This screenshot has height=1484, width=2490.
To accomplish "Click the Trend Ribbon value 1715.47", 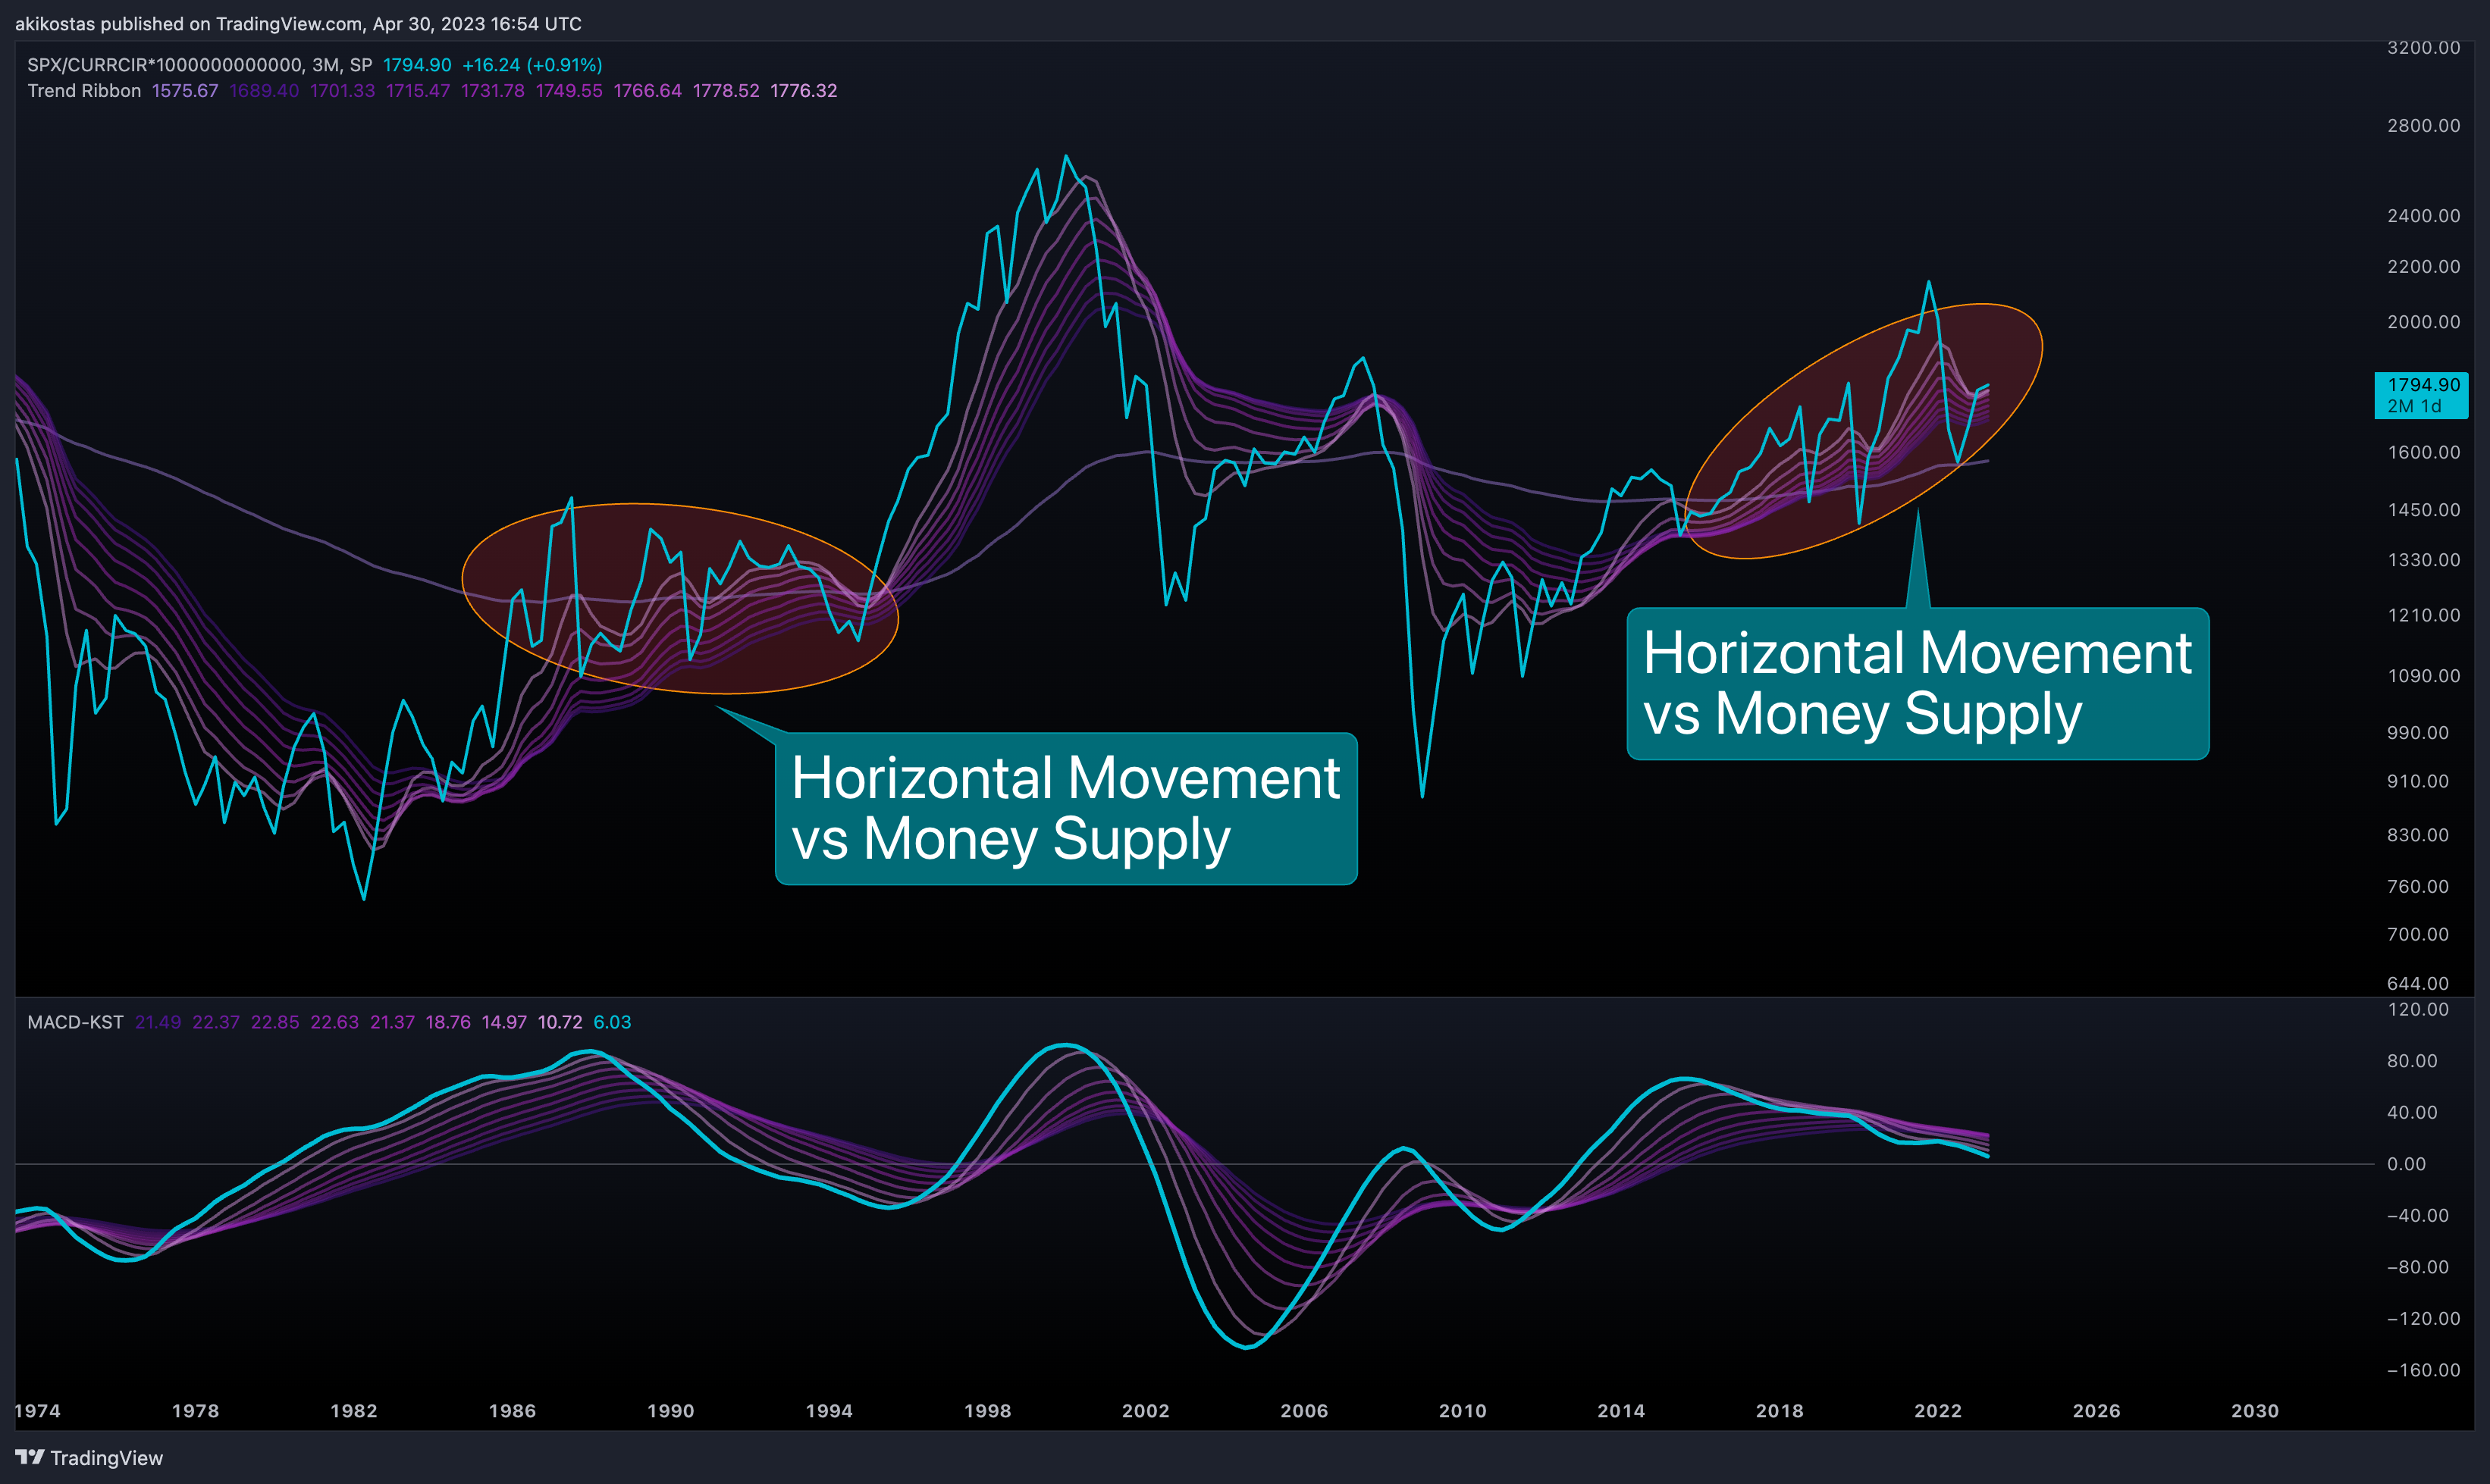I will pyautogui.click(x=419, y=91).
